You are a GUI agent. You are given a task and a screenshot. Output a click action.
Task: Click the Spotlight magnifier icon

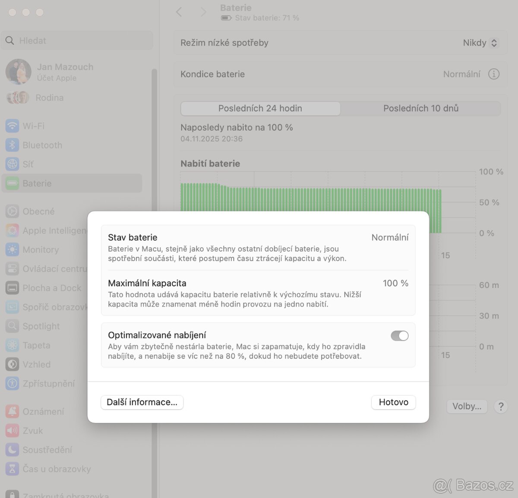[12, 326]
